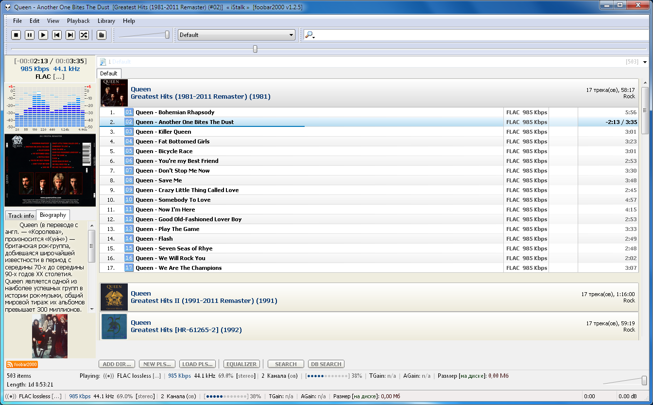
Task: Click the 07 badge, Don't Stop Me Now
Action: point(129,171)
